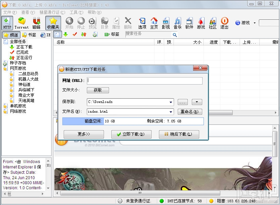This screenshot has width=280, height=205.
Task: Click the 重命名(R) rename button
Action: tap(190, 112)
